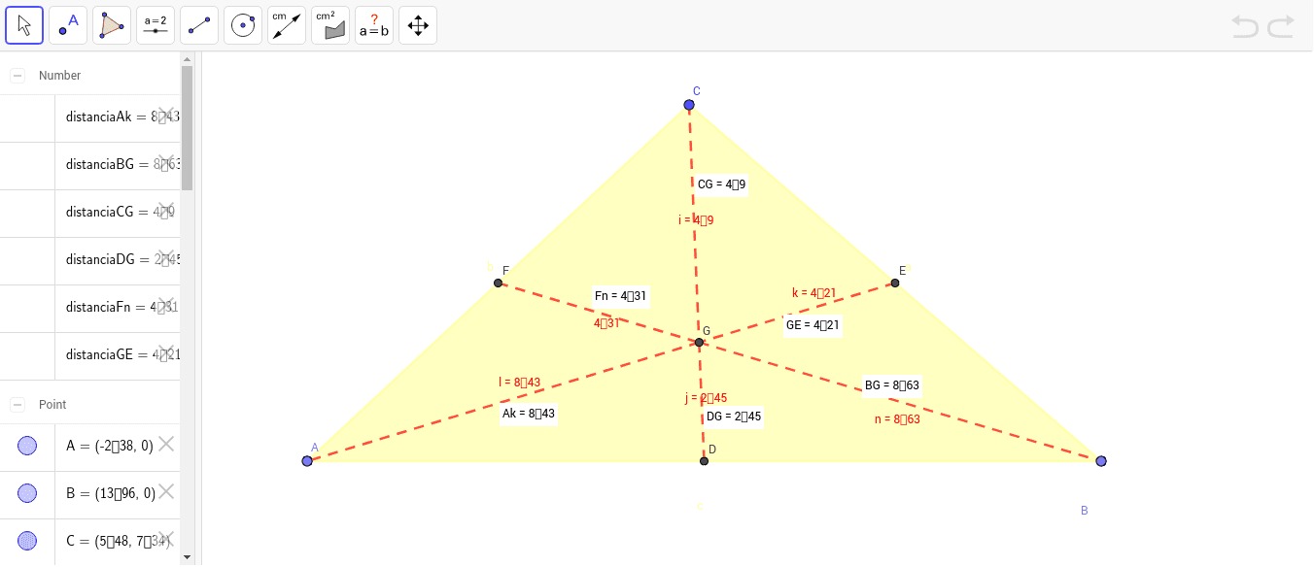Toggle visibility circle of point C
1314x567 pixels.
pyautogui.click(x=27, y=541)
